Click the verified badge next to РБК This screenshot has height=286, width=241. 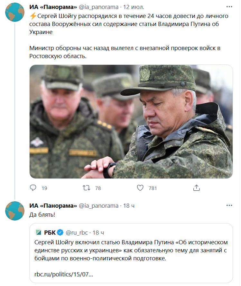[x=60, y=232]
